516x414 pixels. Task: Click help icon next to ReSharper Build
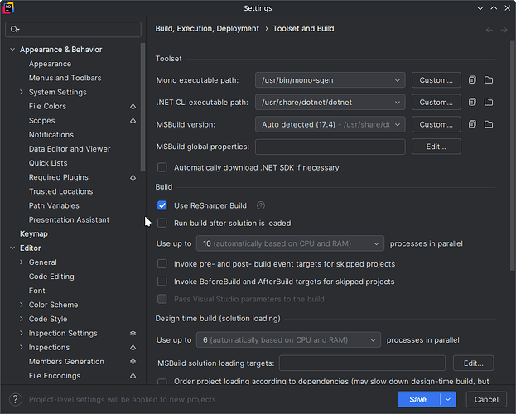(261, 205)
